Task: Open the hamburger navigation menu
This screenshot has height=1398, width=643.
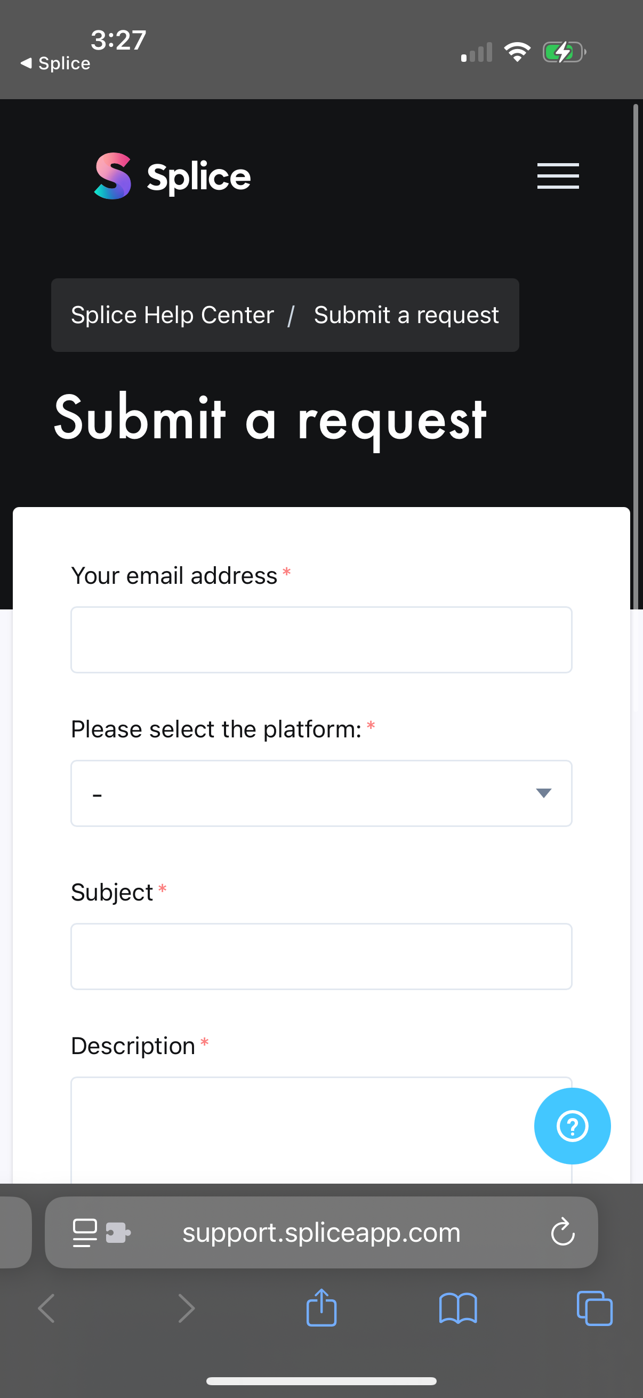Action: 557,176
